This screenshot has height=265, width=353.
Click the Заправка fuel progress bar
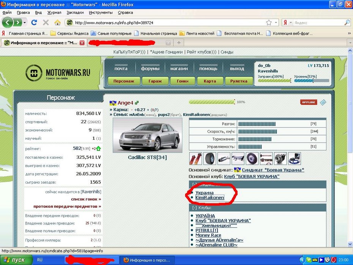coord(274,80)
